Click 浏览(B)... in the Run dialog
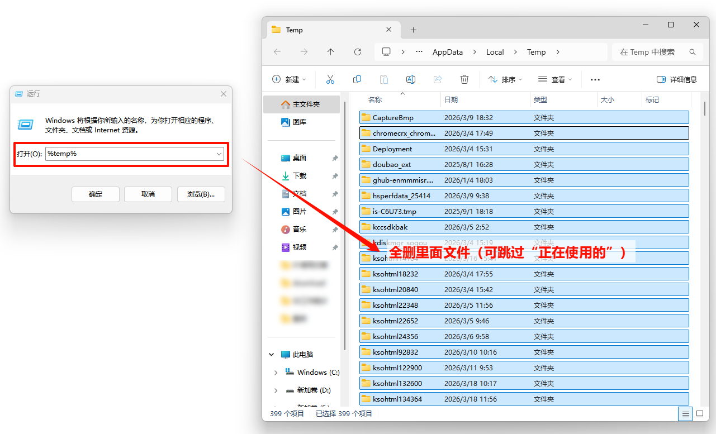Image resolution: width=716 pixels, height=434 pixels. click(201, 194)
